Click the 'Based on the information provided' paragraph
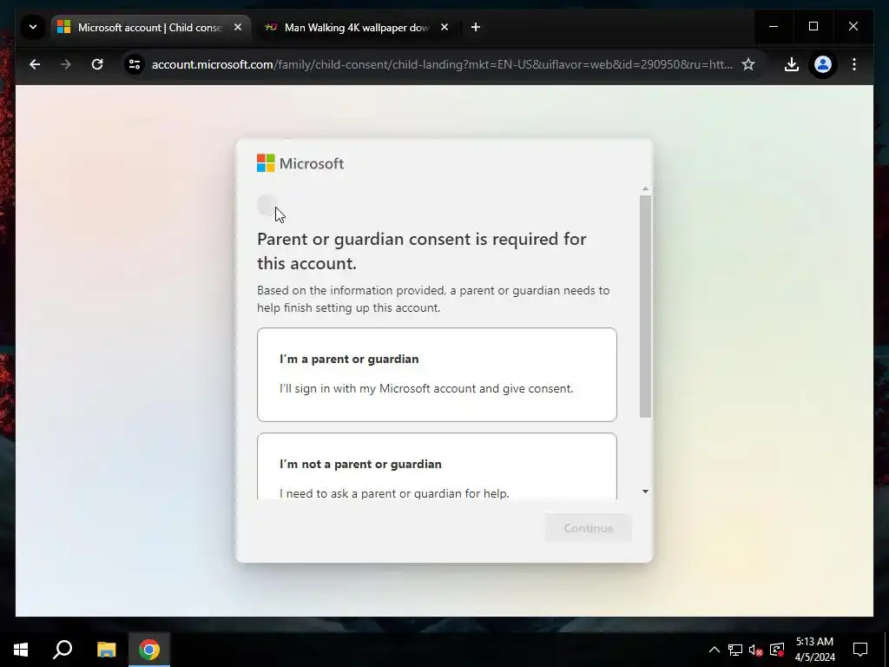This screenshot has width=889, height=667. [x=433, y=299]
